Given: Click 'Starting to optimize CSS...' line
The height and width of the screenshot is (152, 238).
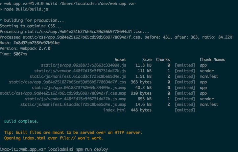Looking at the screenshot, I should click(28, 26).
